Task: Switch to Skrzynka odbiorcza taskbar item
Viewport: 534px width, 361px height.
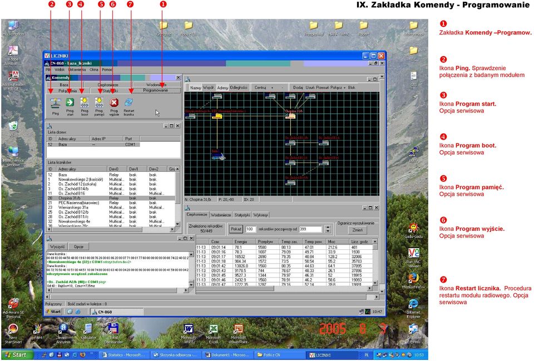Action: pos(176,355)
